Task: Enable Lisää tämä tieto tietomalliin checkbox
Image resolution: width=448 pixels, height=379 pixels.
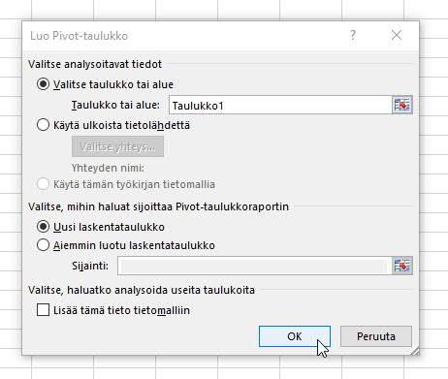Action: point(43,310)
